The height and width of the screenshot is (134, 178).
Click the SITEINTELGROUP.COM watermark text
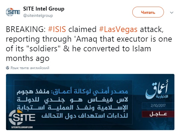click(x=22, y=127)
